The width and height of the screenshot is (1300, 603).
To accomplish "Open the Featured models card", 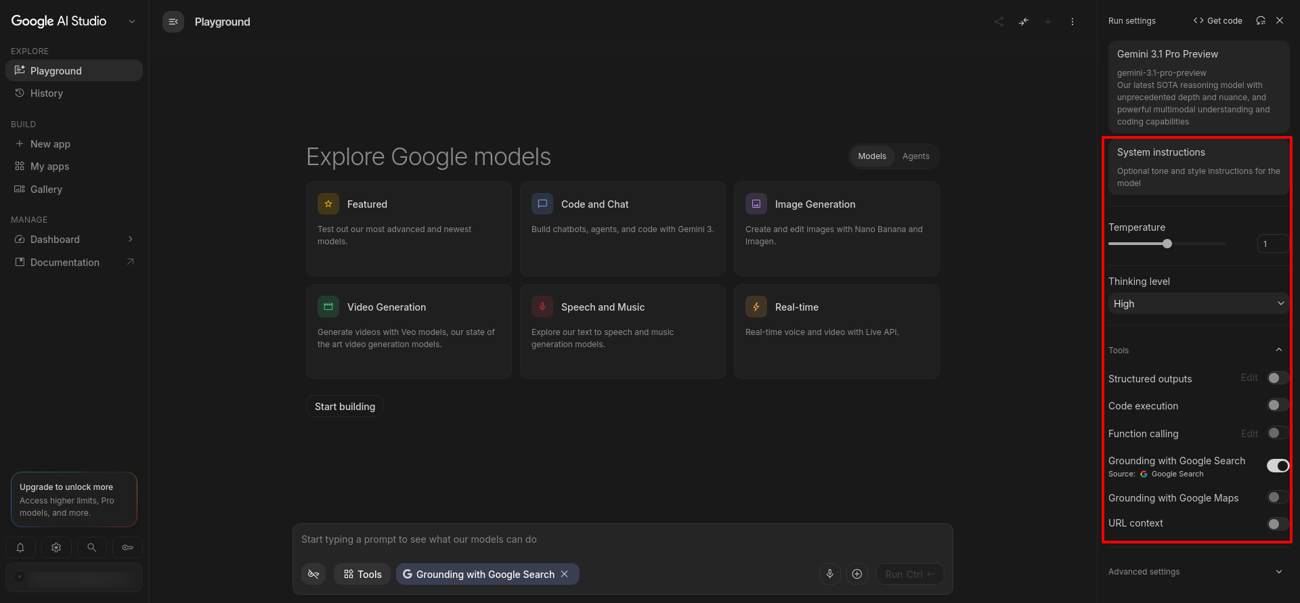I will tap(408, 228).
